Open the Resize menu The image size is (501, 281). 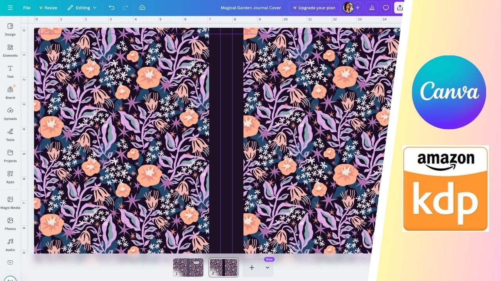pos(48,8)
